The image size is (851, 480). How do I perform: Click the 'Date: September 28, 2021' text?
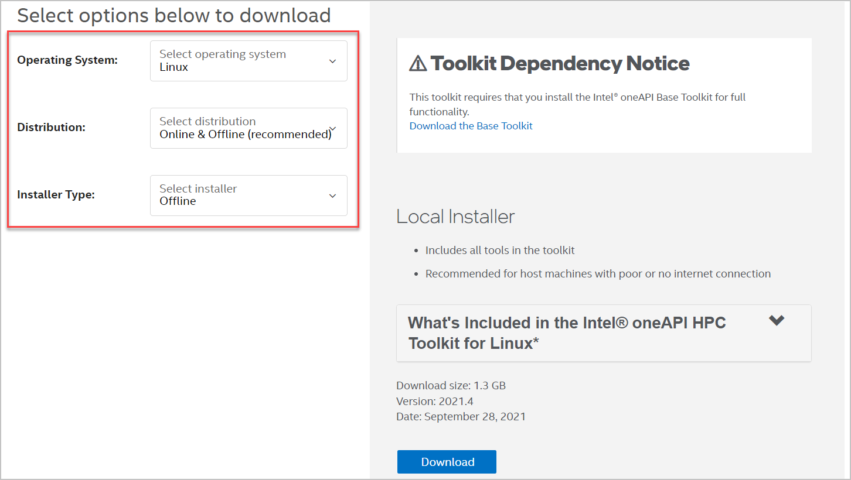[x=461, y=417]
